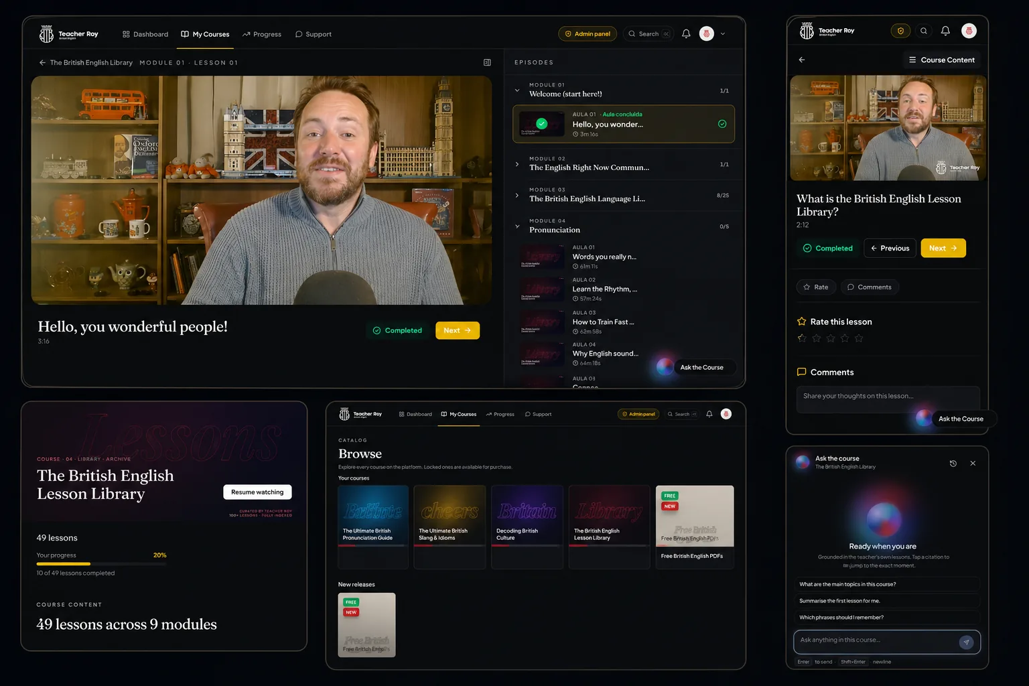Image resolution: width=1029 pixels, height=686 pixels.
Task: Open the notifications bell in the lesson player header
Action: pyautogui.click(x=686, y=33)
